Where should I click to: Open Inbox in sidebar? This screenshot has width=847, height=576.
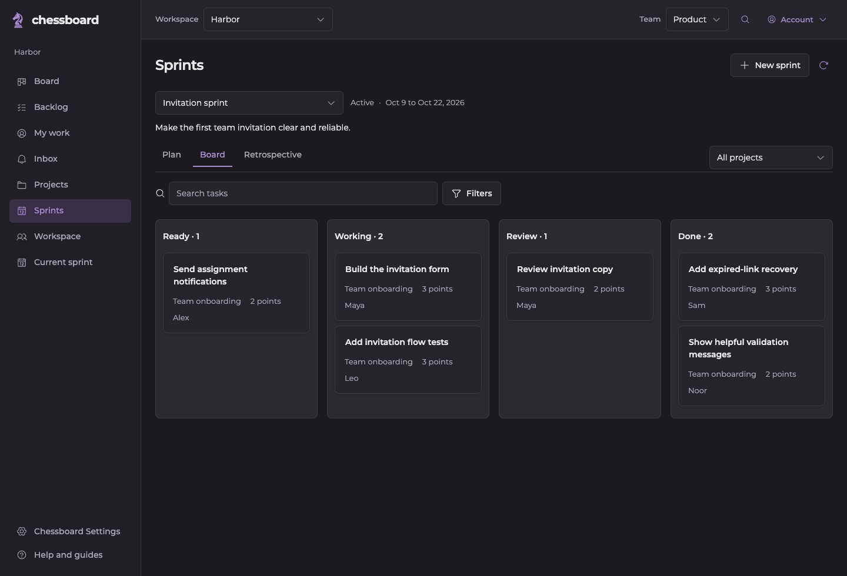tap(70, 159)
